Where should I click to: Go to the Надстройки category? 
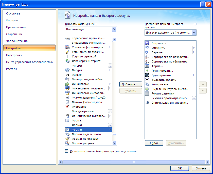pyautogui.click(x=14, y=55)
